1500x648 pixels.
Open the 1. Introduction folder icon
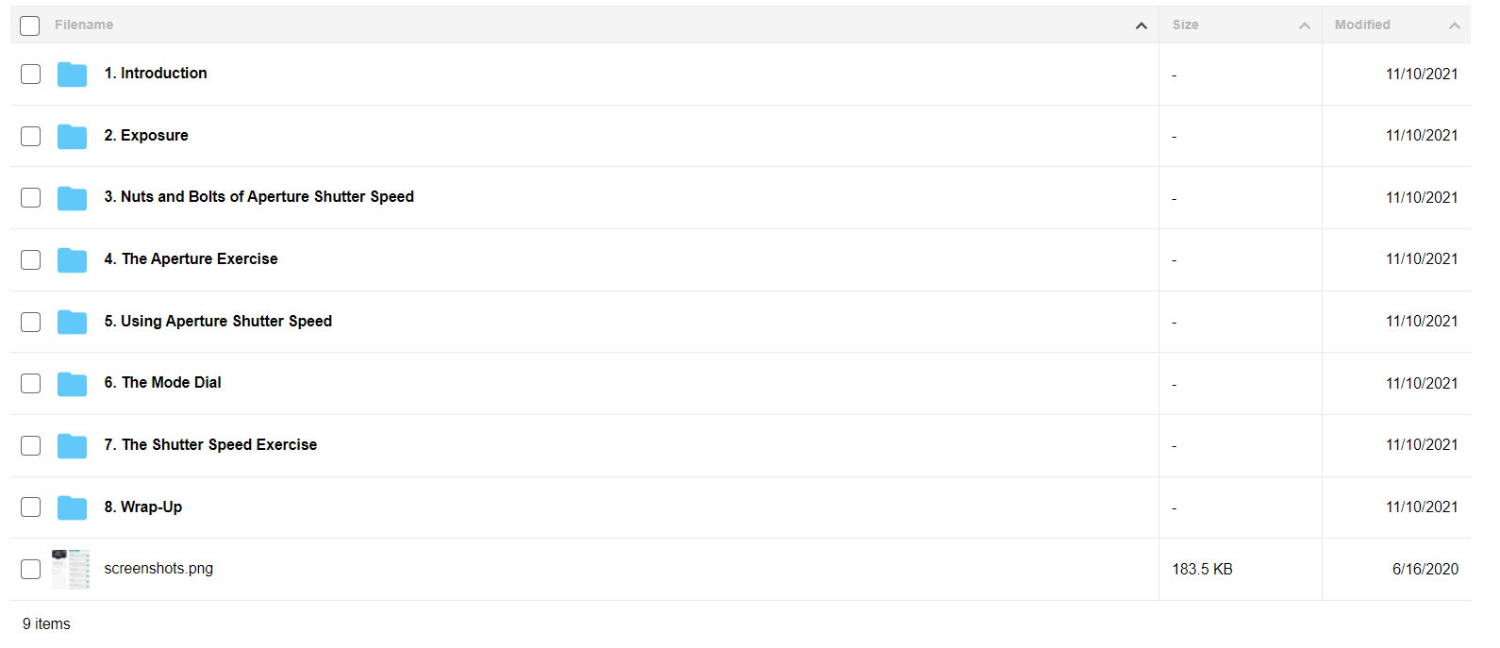(72, 75)
